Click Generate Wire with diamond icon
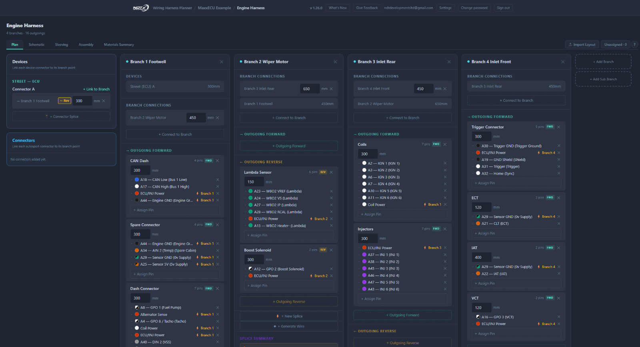This screenshot has width=640, height=347. point(289,326)
